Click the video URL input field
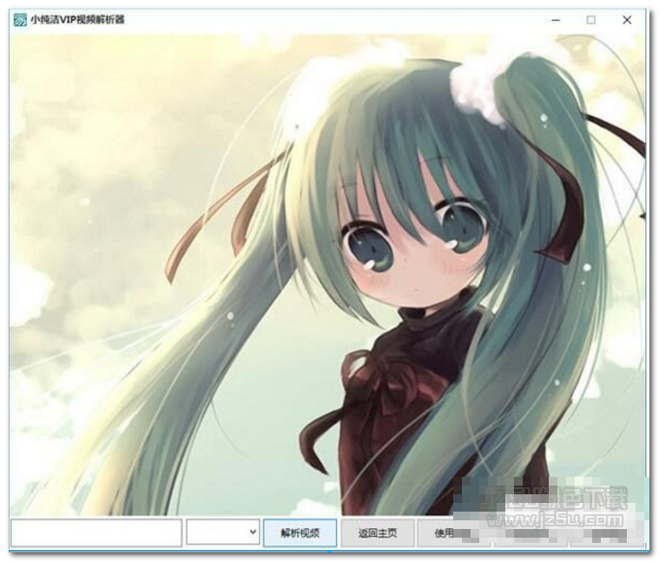 [x=96, y=532]
